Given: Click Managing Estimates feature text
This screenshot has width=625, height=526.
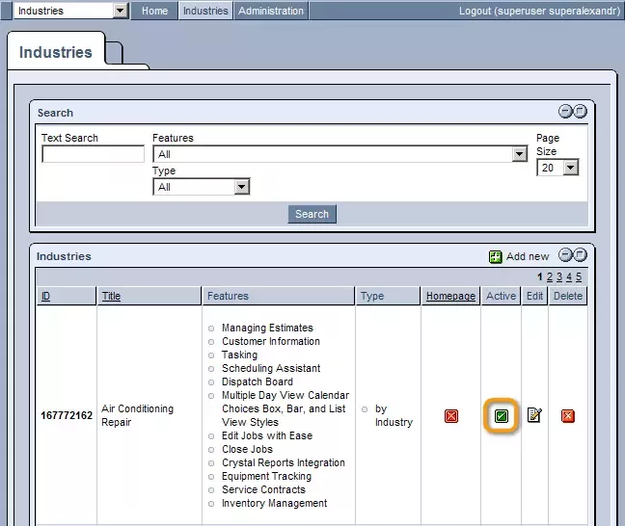Looking at the screenshot, I should [267, 328].
